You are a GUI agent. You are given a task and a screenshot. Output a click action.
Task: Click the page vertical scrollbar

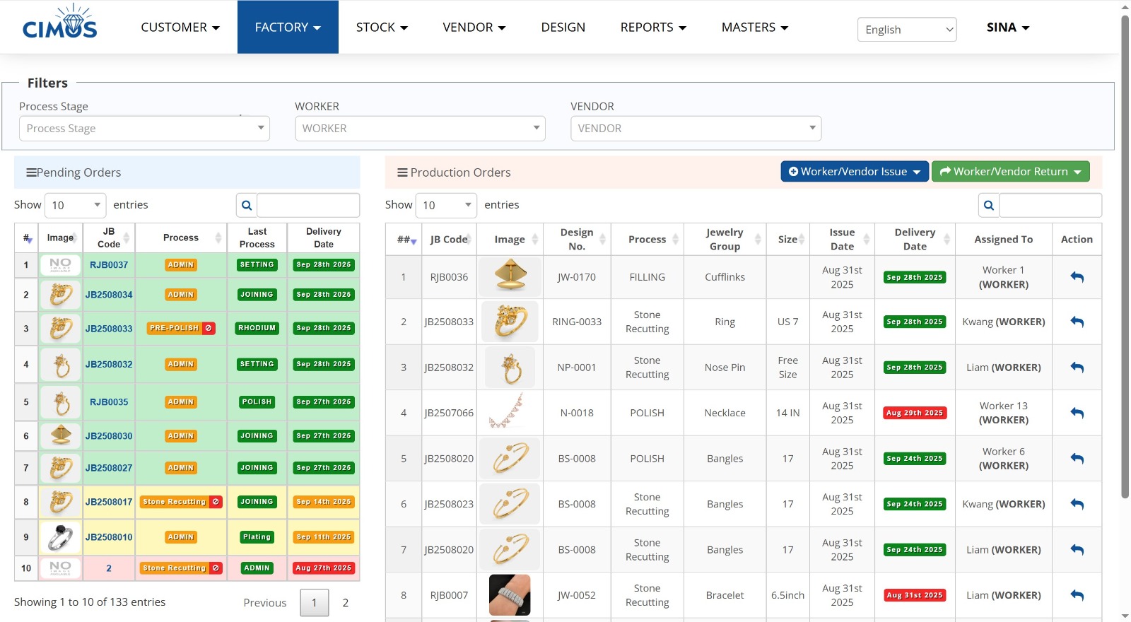[1125, 256]
